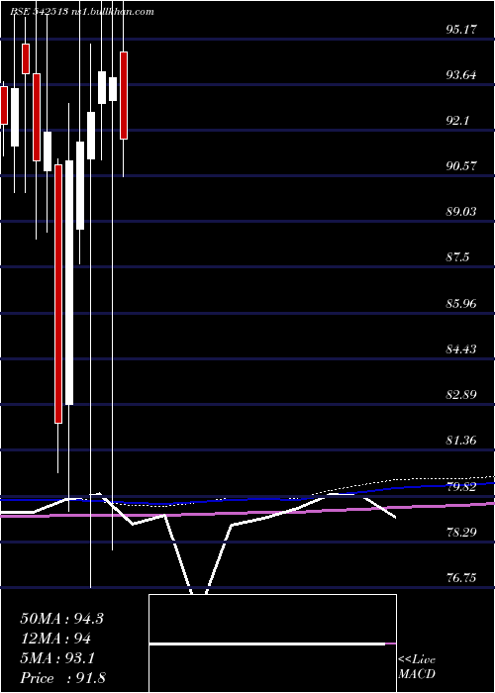The width and height of the screenshot is (495, 693).
Task: Click the 50MA : 94.3 reading
Action: point(61,619)
